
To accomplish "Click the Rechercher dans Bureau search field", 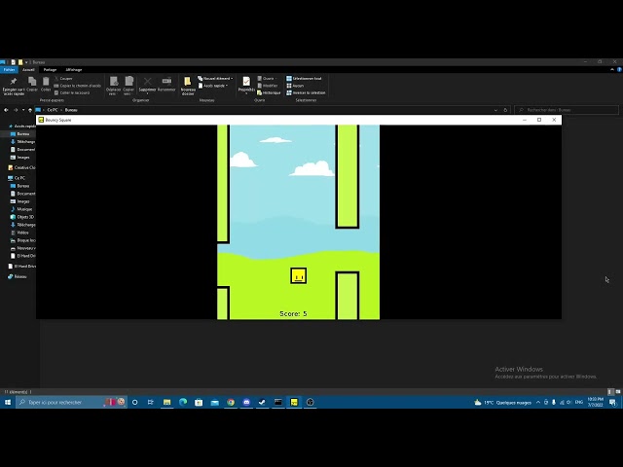I will coord(567,110).
